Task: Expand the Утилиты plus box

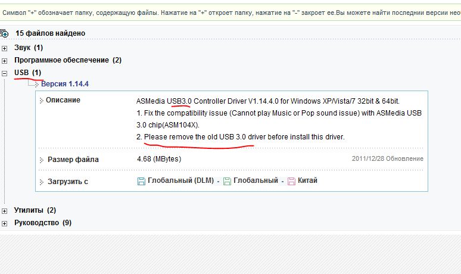Action: point(5,210)
